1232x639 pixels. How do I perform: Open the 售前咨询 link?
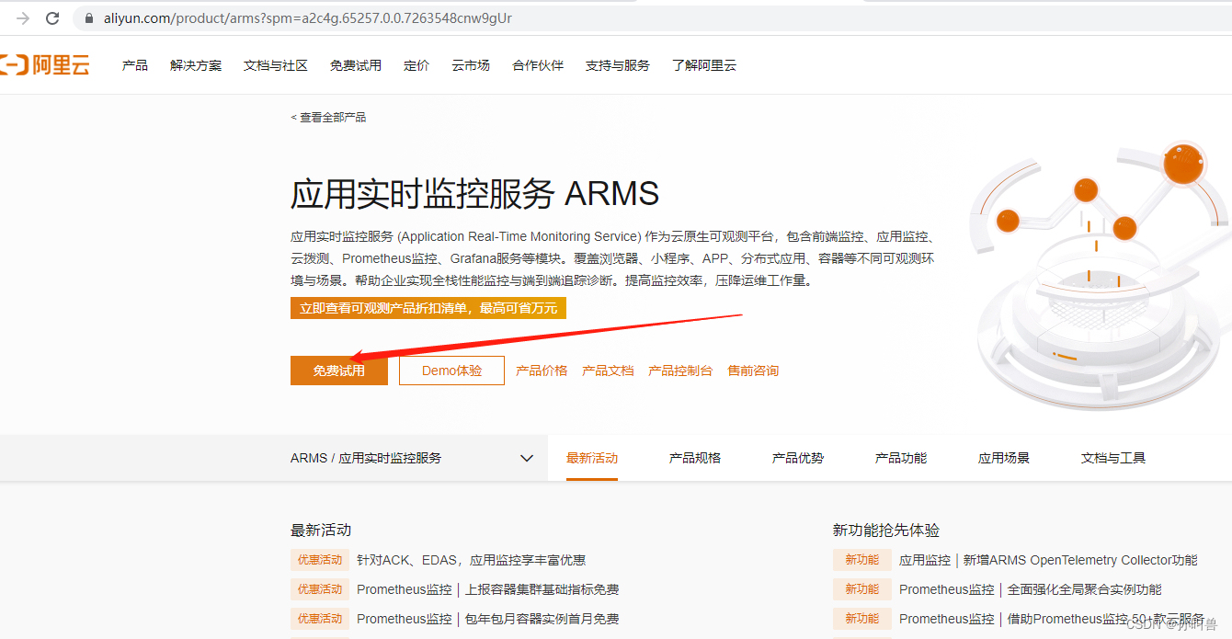pyautogui.click(x=753, y=371)
